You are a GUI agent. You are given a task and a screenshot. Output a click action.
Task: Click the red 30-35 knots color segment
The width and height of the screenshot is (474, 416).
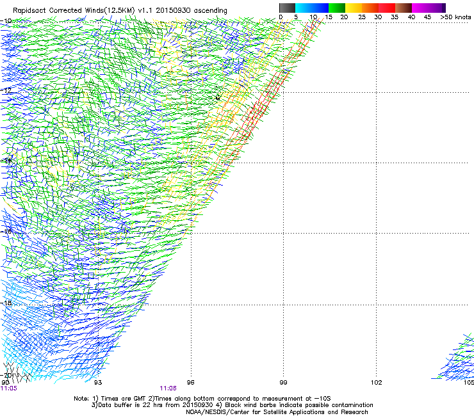pyautogui.click(x=387, y=8)
